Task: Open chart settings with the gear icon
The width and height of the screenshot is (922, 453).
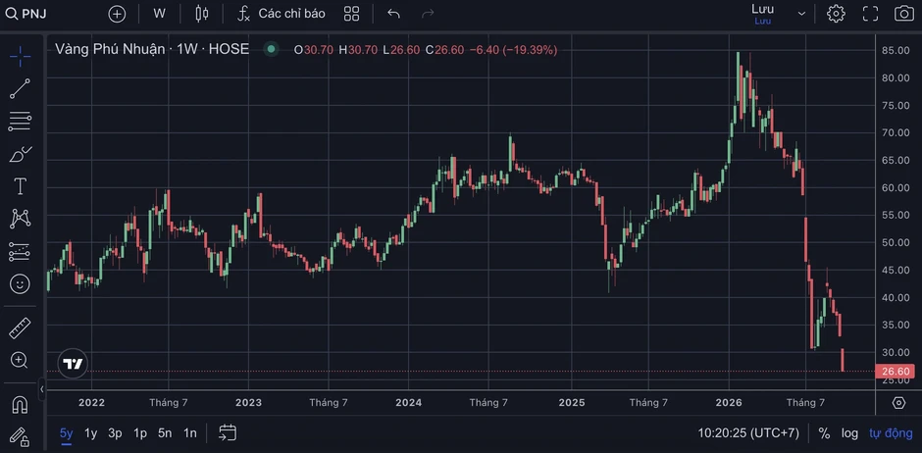Action: point(836,14)
